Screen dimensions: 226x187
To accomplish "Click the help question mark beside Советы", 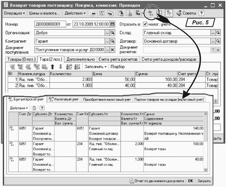I will click(201, 13).
